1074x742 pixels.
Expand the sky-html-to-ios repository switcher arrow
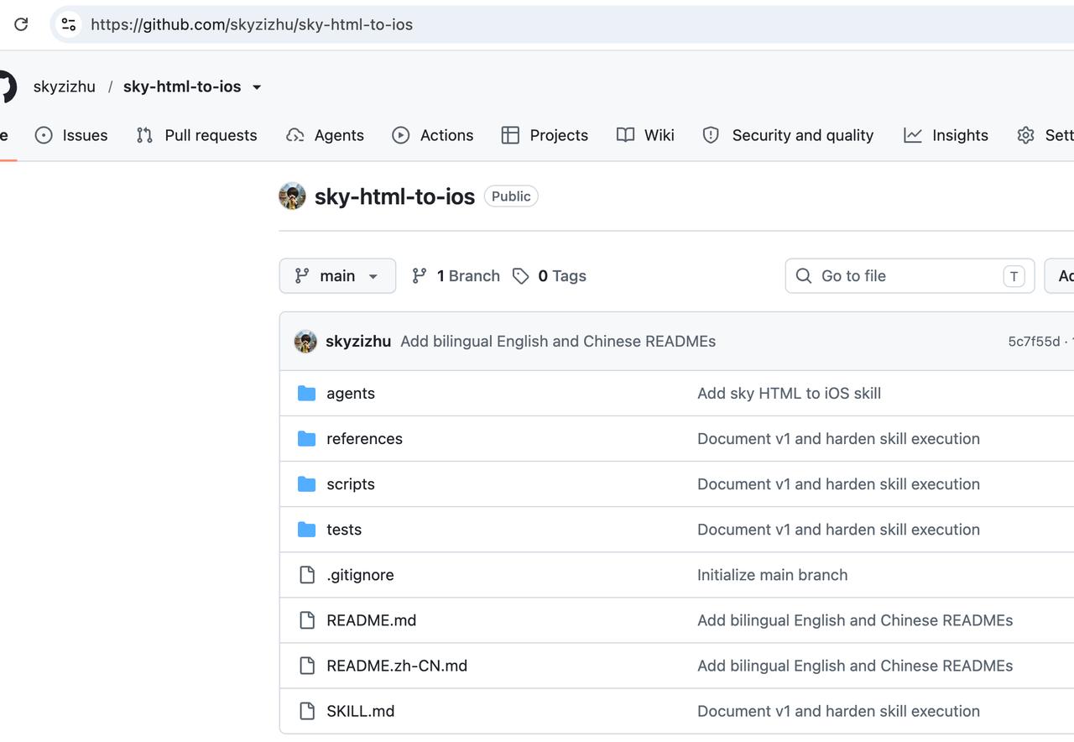coord(257,87)
